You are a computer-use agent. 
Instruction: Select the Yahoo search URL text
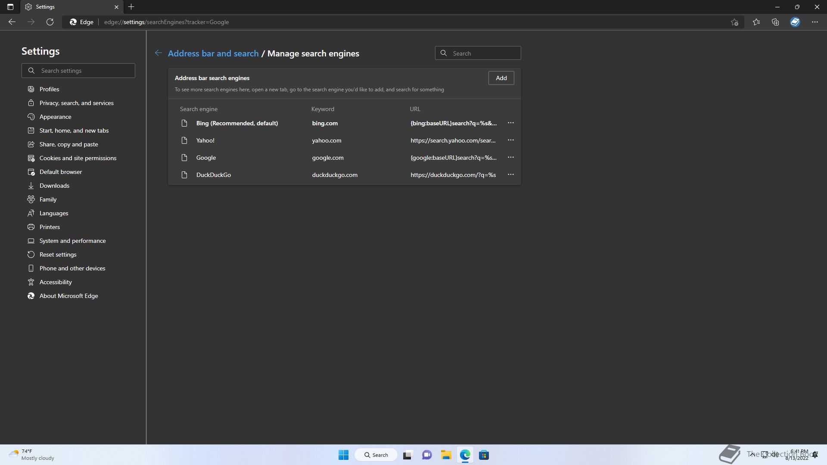point(453,140)
